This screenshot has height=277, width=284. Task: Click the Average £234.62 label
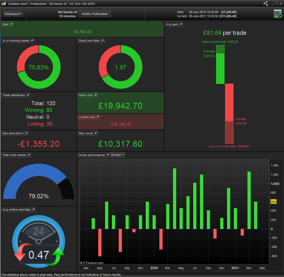tap(209, 53)
